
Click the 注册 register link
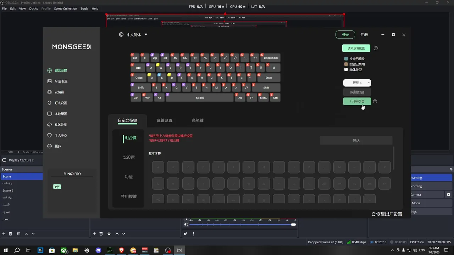(364, 35)
